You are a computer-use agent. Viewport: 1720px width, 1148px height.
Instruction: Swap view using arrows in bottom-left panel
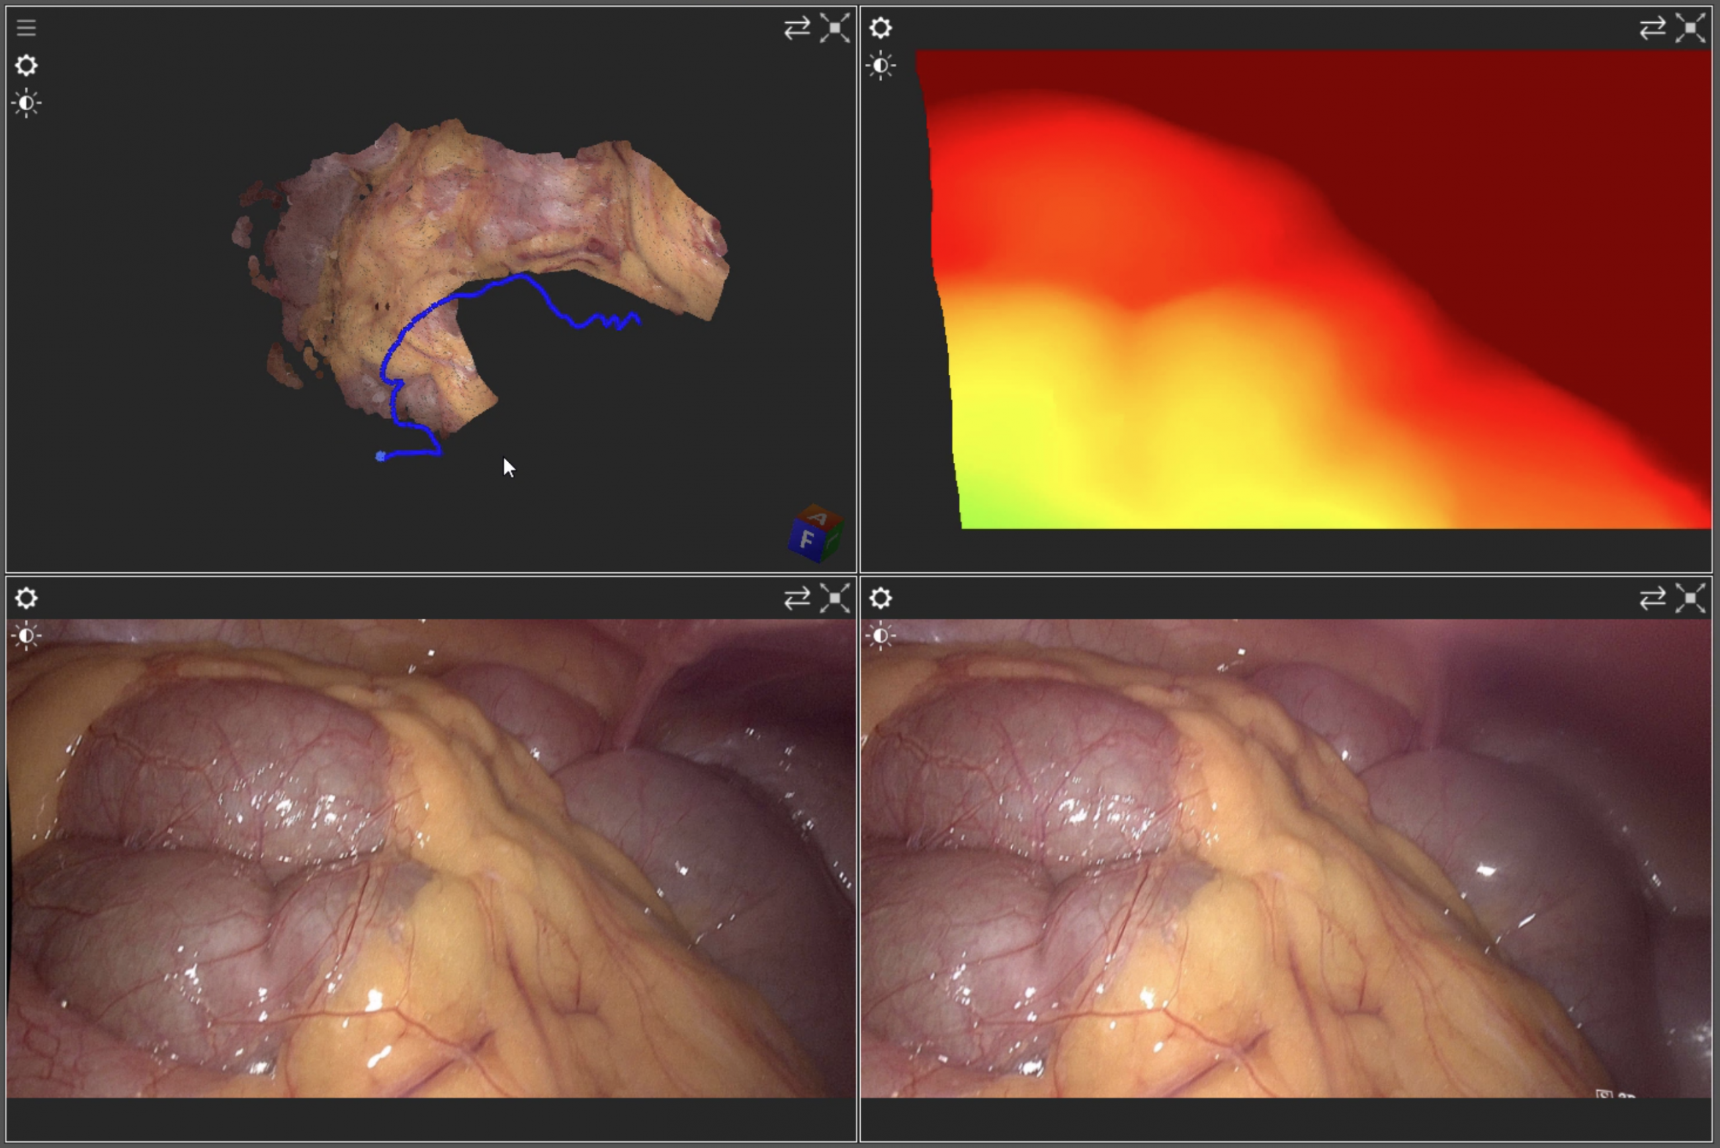[x=797, y=598]
